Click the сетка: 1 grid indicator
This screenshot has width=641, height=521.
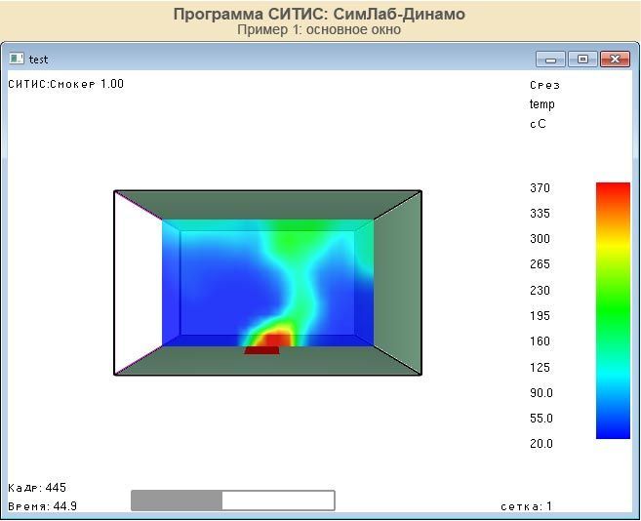(x=526, y=506)
